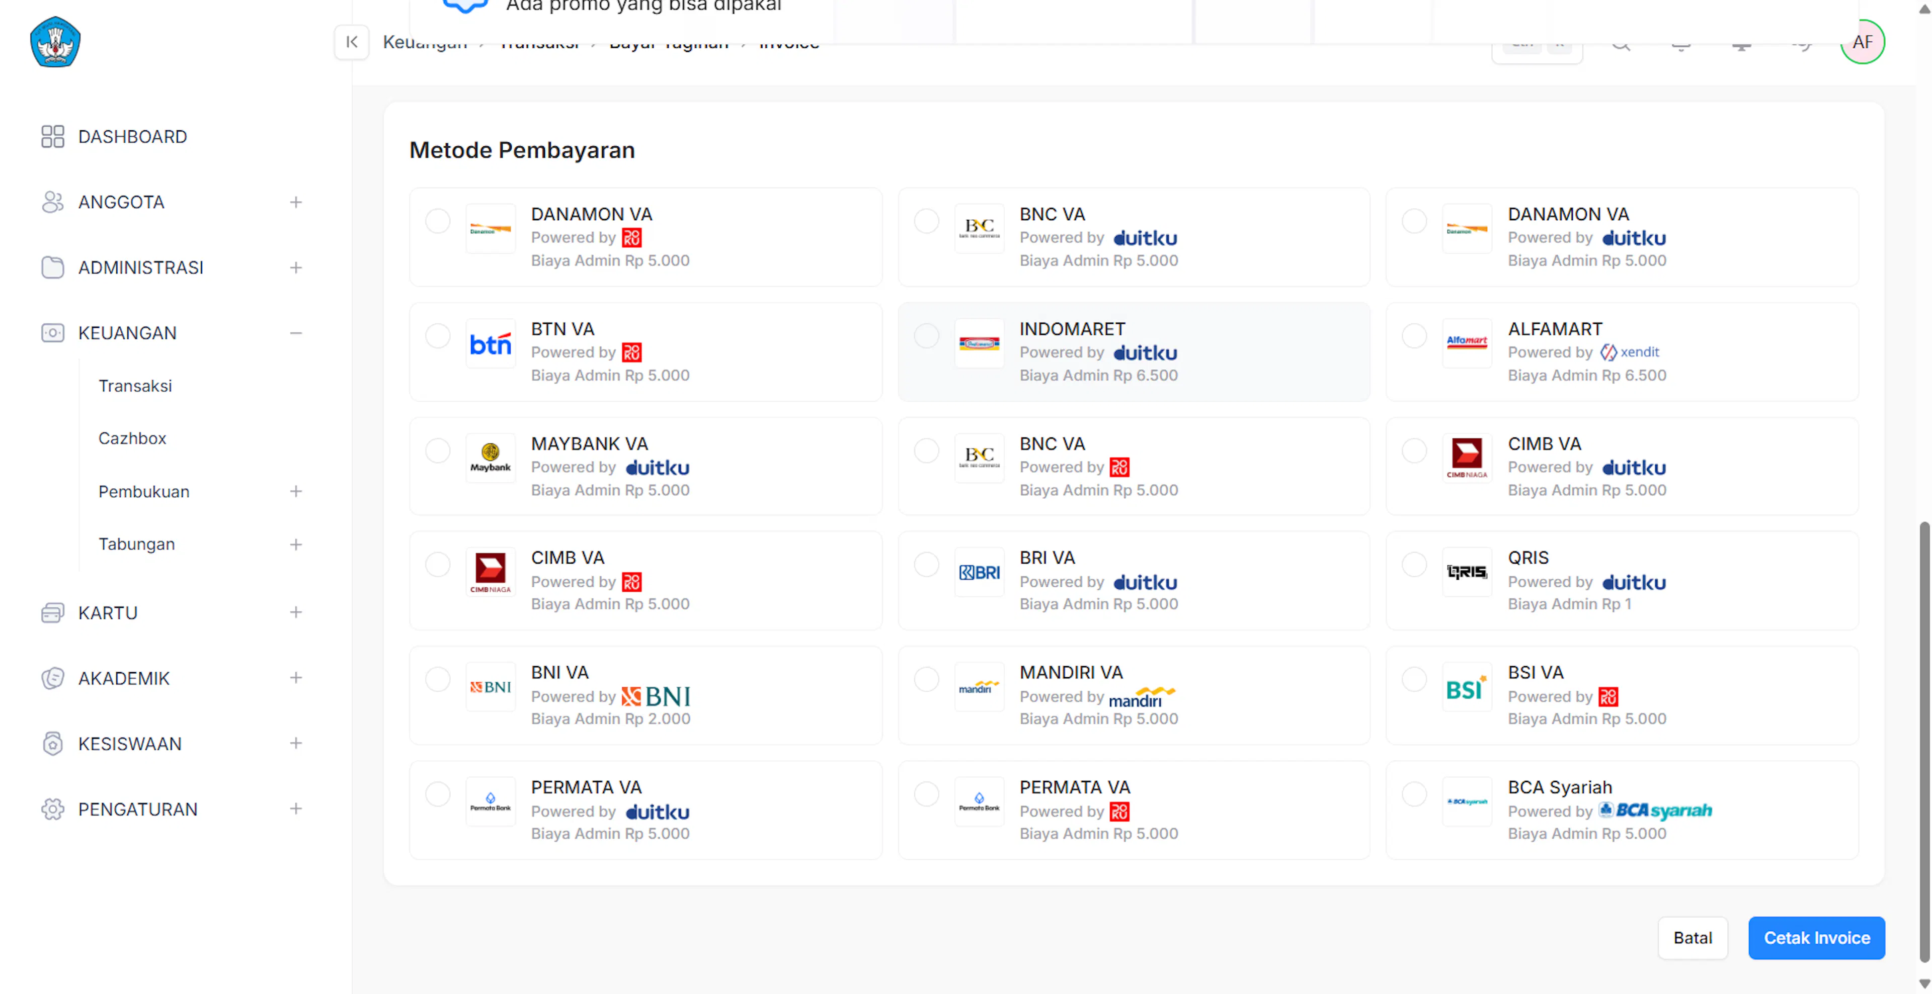Select the MAYBANK VA radio button
The height and width of the screenshot is (994, 1932).
(x=438, y=450)
